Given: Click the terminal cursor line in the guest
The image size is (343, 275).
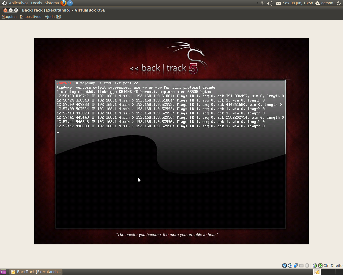Looking at the screenshot, I should (58, 132).
